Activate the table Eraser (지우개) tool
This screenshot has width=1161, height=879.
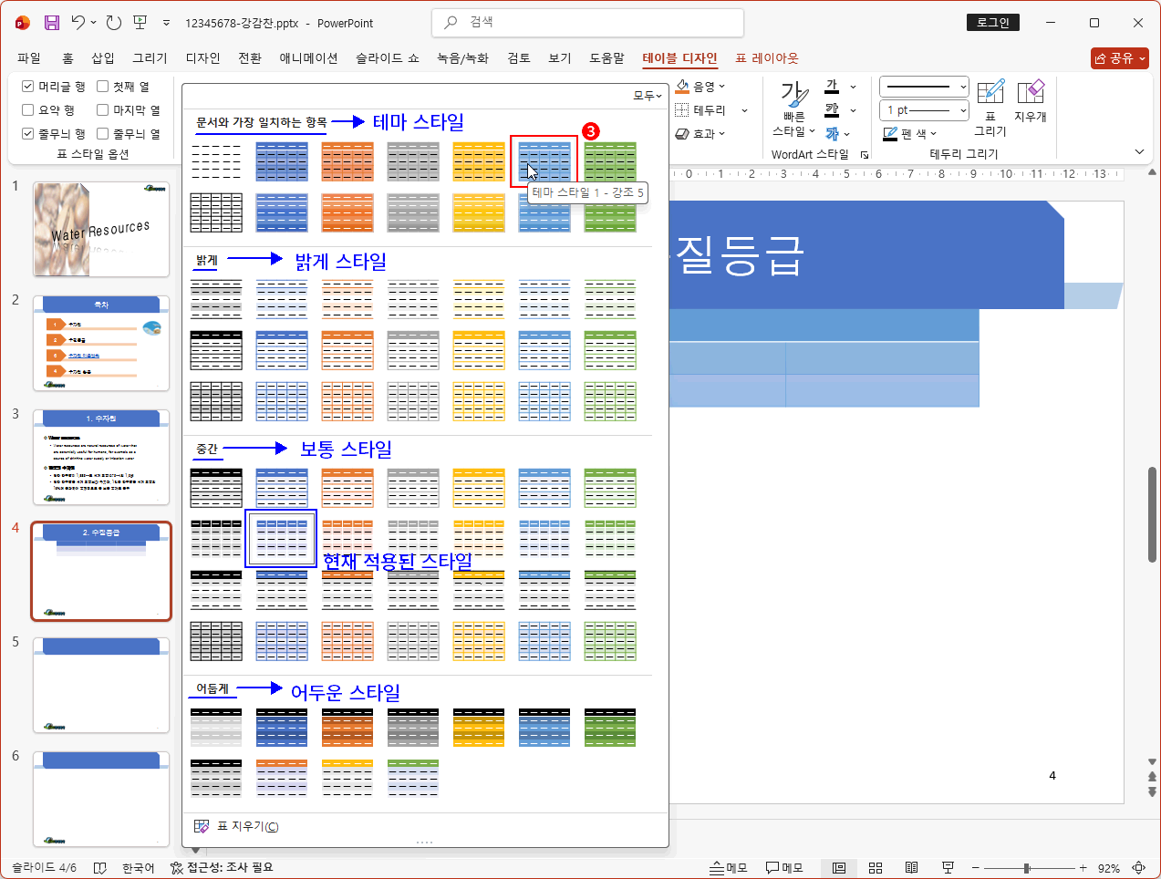(x=1030, y=100)
